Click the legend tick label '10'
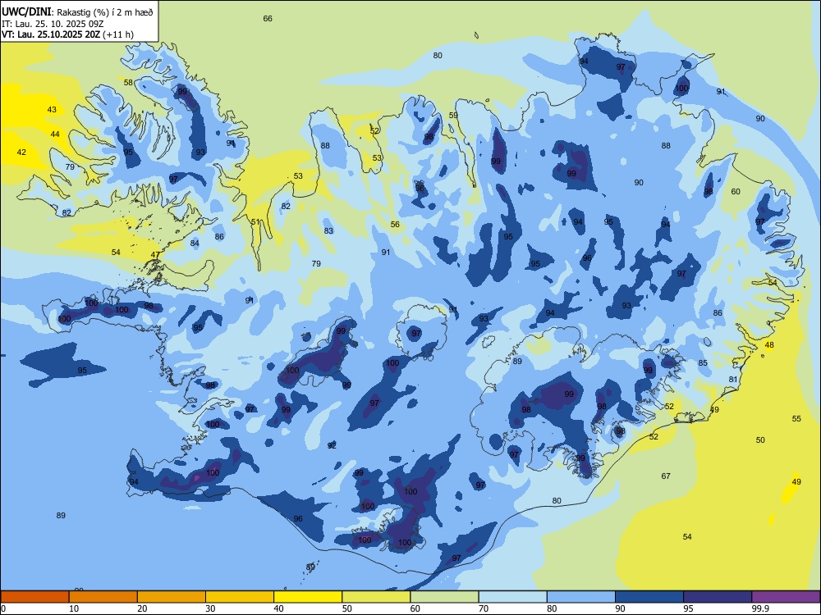Image resolution: width=821 pixels, height=615 pixels. coord(74,608)
